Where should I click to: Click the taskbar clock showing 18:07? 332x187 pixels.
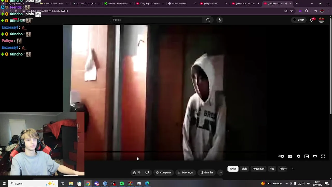pyautogui.click(x=317, y=184)
